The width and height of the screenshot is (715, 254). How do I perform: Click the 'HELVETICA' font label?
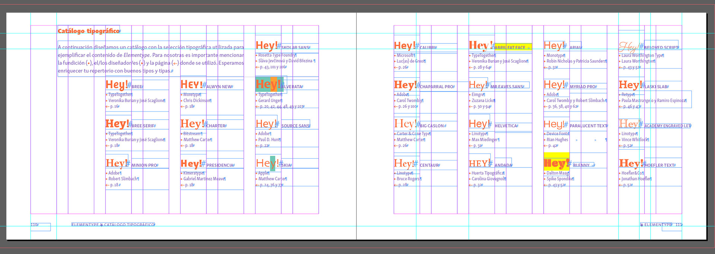506,126
